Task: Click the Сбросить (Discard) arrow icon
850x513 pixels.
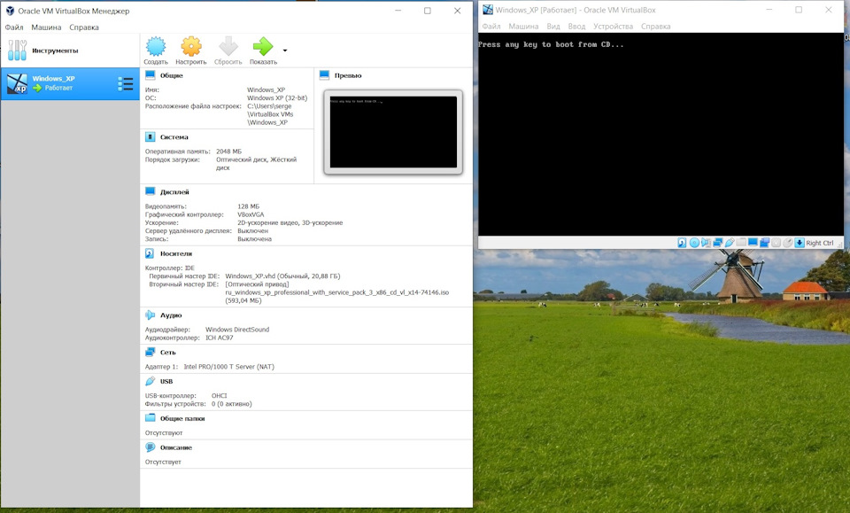Action: pyautogui.click(x=228, y=47)
